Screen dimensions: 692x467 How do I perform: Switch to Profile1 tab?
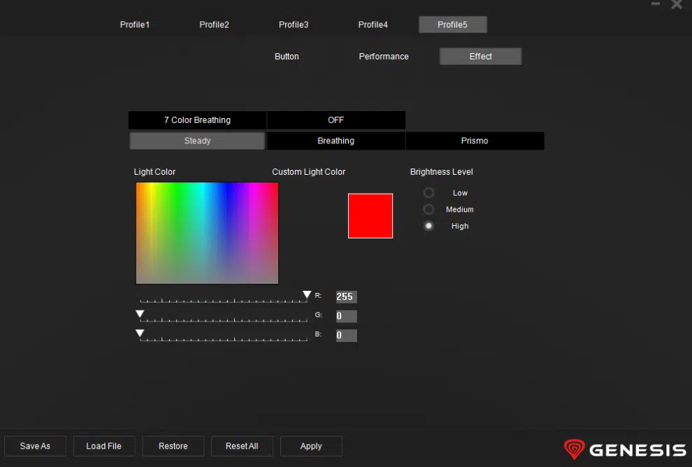[x=135, y=25]
